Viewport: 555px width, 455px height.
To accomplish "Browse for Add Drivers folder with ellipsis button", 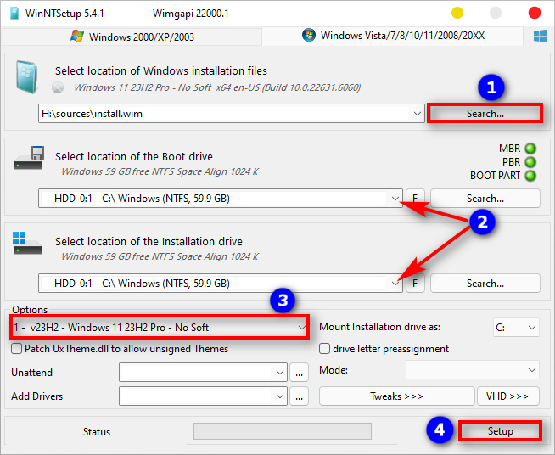I will tap(299, 396).
